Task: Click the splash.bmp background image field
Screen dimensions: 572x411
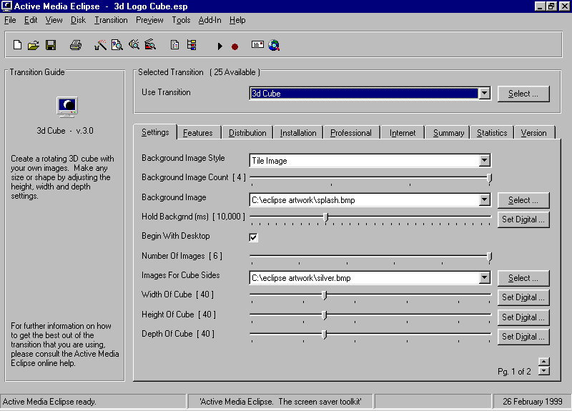Action: pos(370,200)
